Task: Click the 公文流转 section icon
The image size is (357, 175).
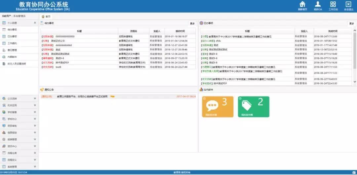Action: tap(4, 99)
